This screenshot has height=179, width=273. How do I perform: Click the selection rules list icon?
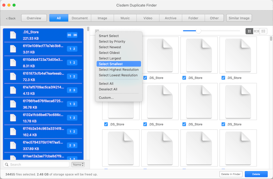97,31
